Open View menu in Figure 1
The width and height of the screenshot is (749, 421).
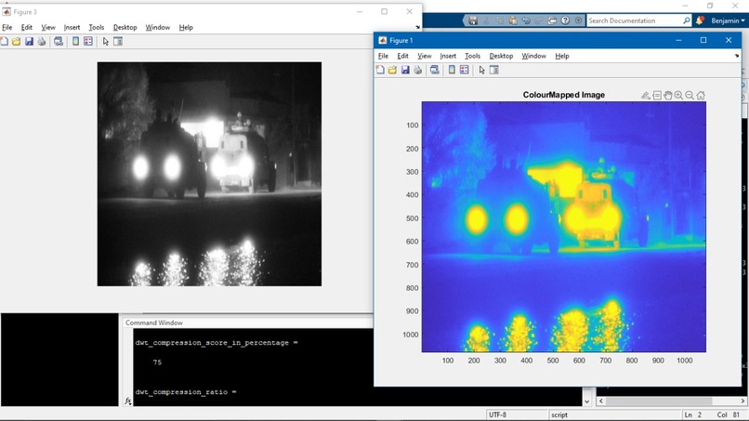tap(424, 56)
